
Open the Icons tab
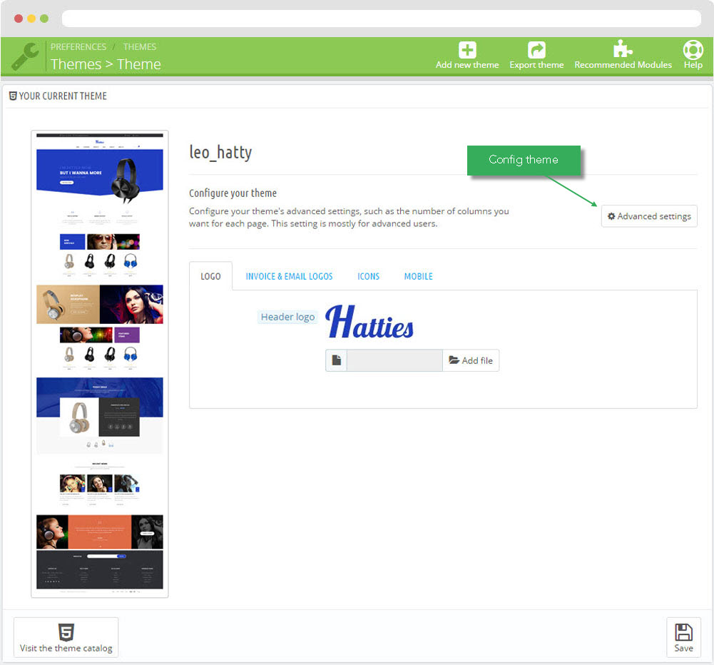368,276
